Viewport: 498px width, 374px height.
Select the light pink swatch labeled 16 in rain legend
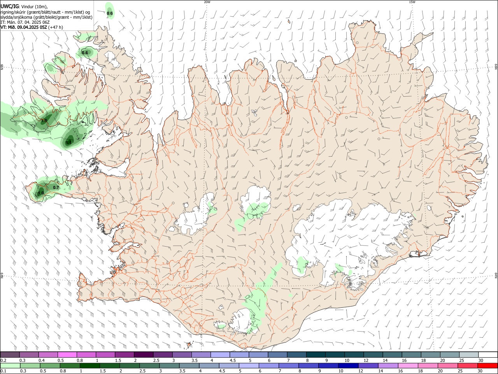coord(408,365)
